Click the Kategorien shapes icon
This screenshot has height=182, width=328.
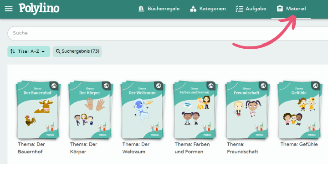coord(193,9)
